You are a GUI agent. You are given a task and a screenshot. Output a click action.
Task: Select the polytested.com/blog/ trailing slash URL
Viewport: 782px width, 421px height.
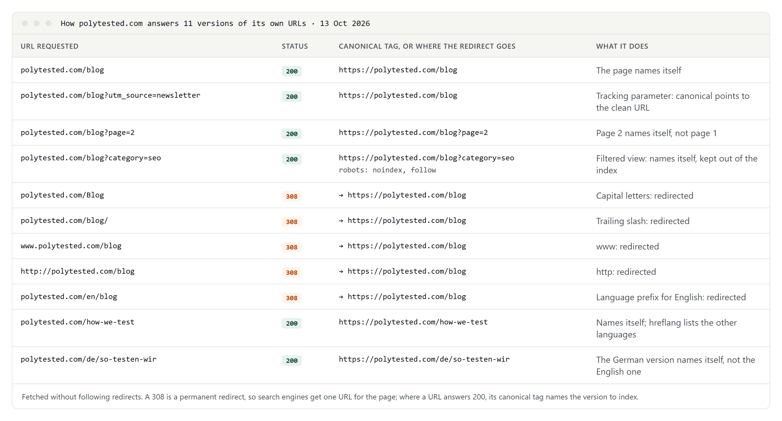click(x=64, y=221)
